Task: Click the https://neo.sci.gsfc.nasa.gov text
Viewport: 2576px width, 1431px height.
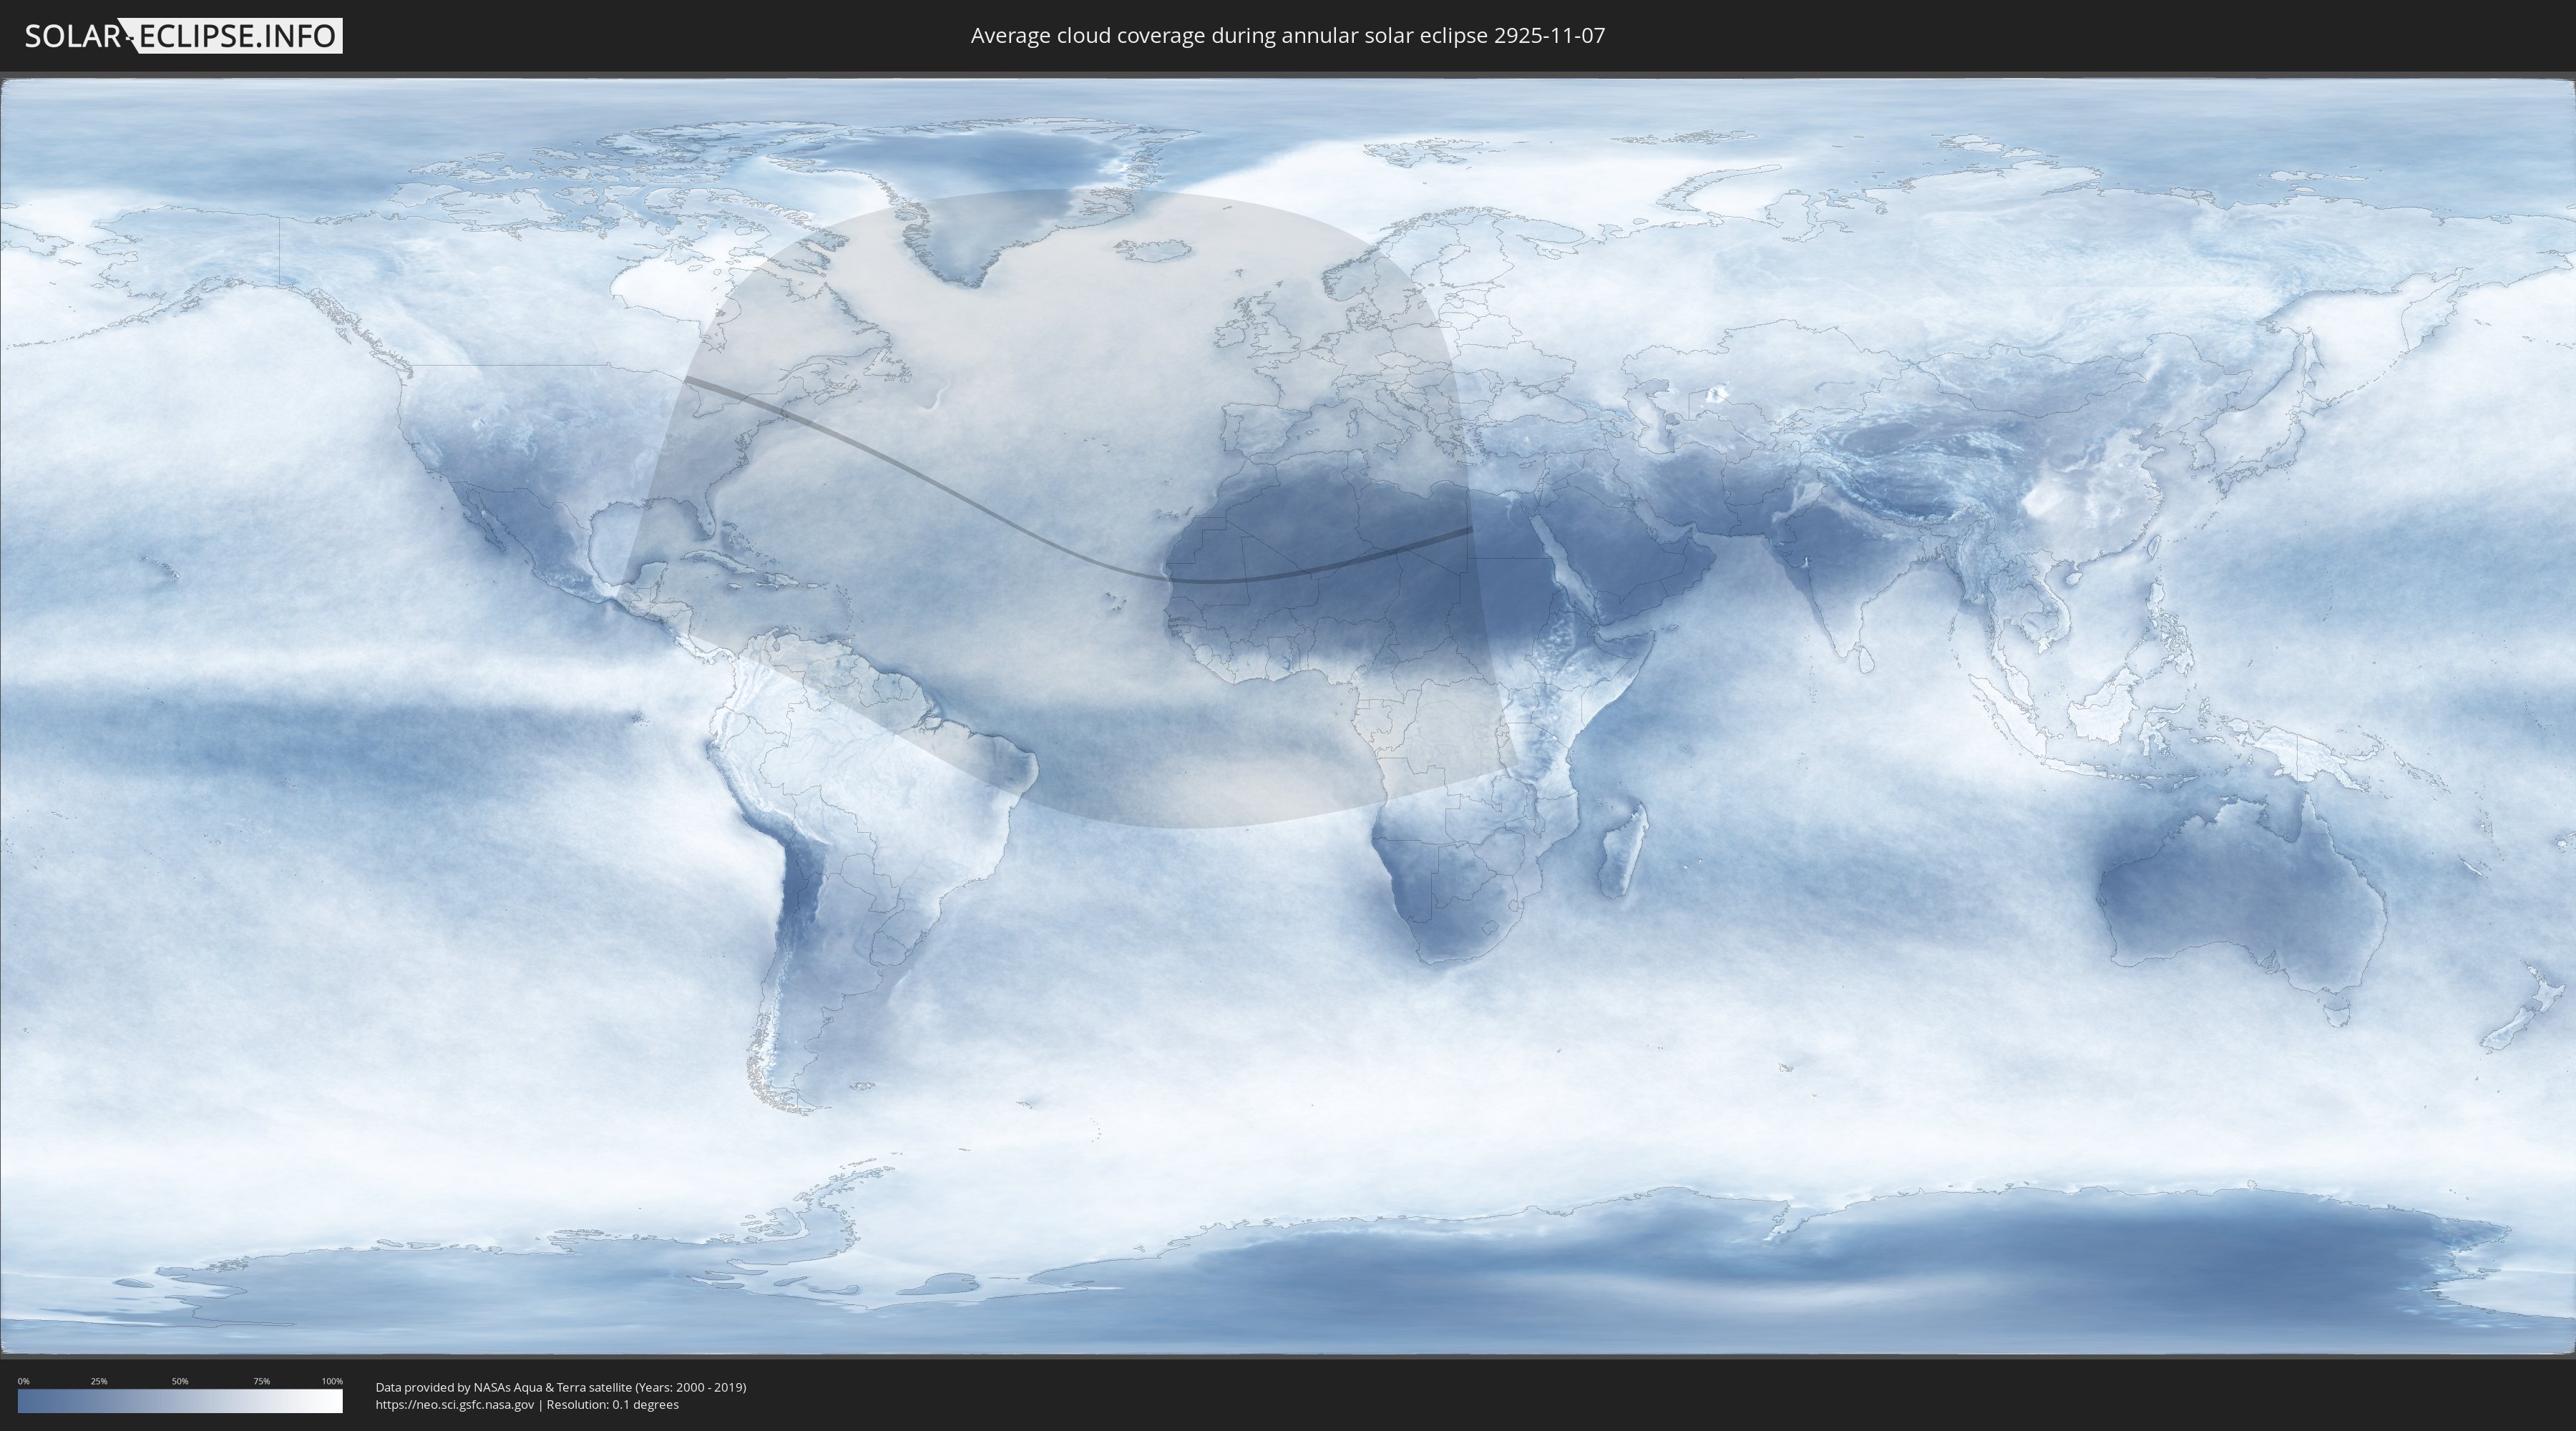Action: 455,1405
